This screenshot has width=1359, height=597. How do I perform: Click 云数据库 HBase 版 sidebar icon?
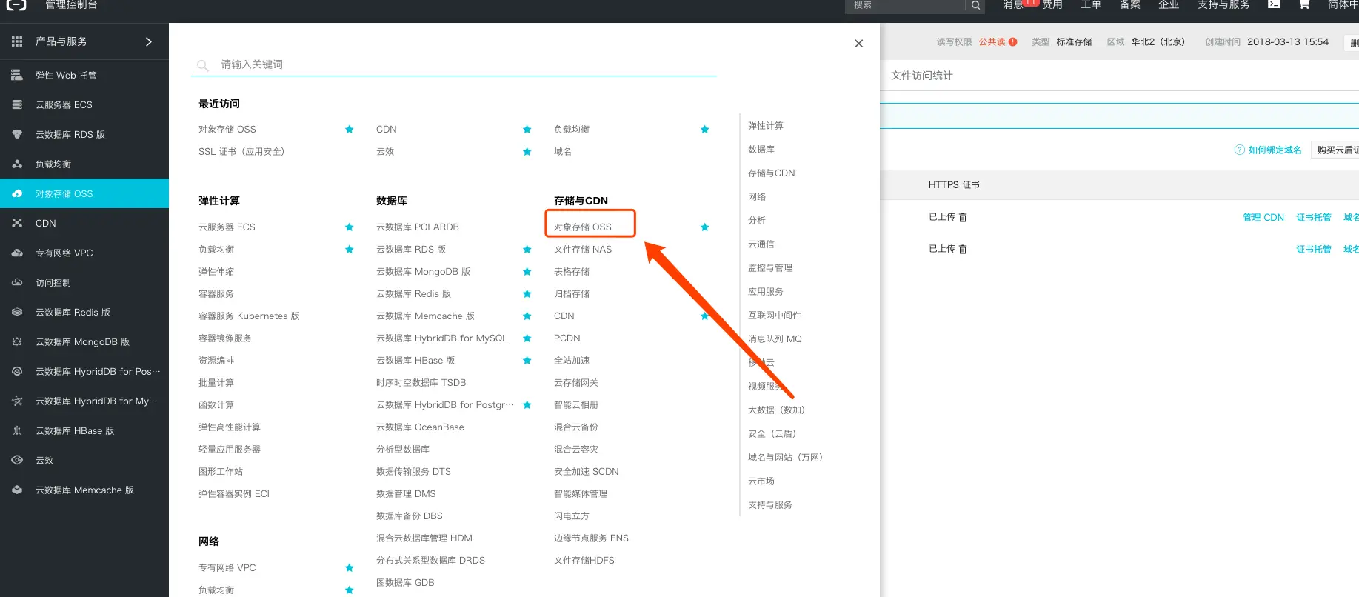tap(17, 430)
